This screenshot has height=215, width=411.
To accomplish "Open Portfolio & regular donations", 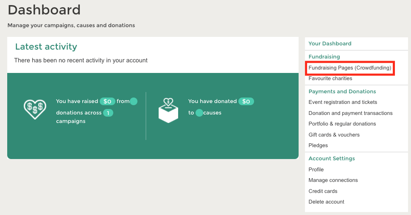I will tap(342, 124).
